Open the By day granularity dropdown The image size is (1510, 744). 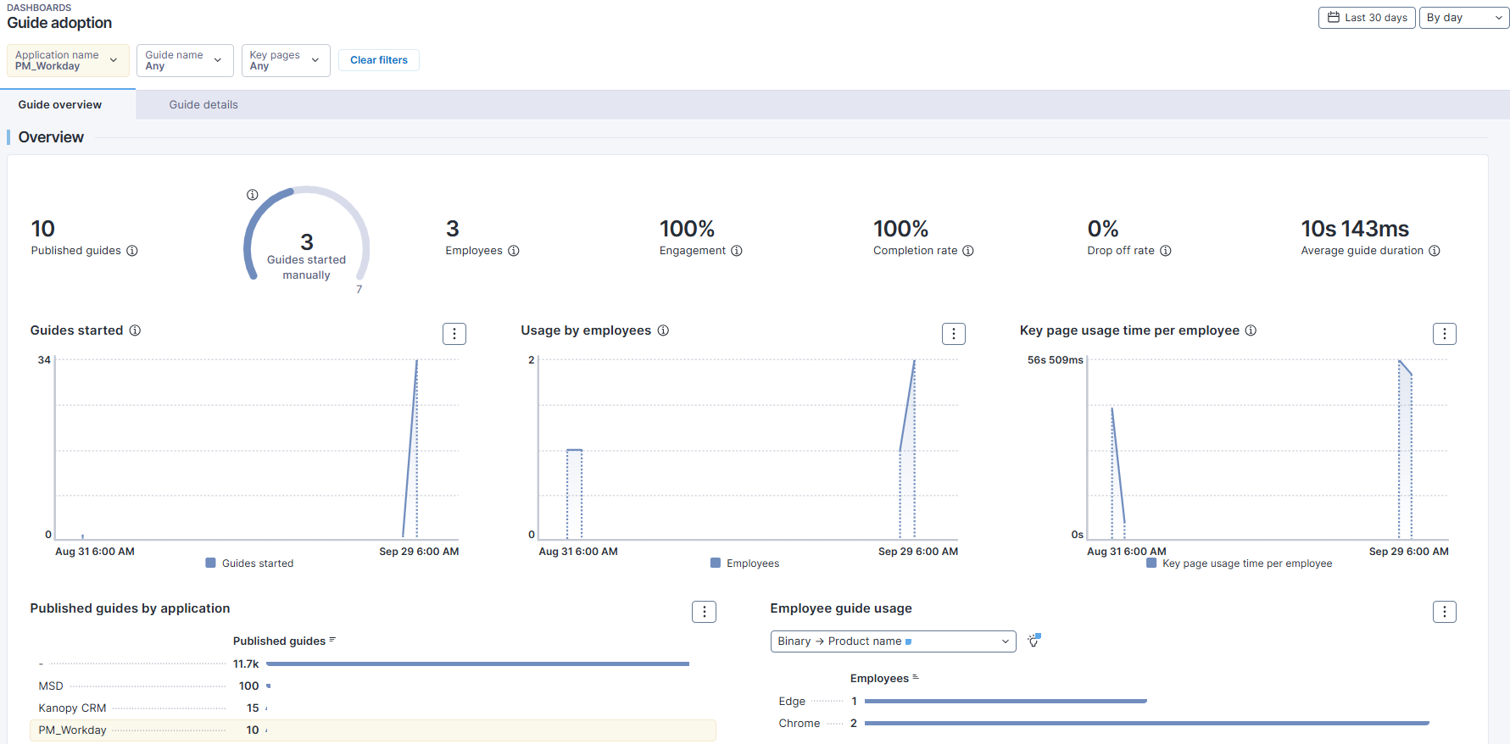point(1463,18)
